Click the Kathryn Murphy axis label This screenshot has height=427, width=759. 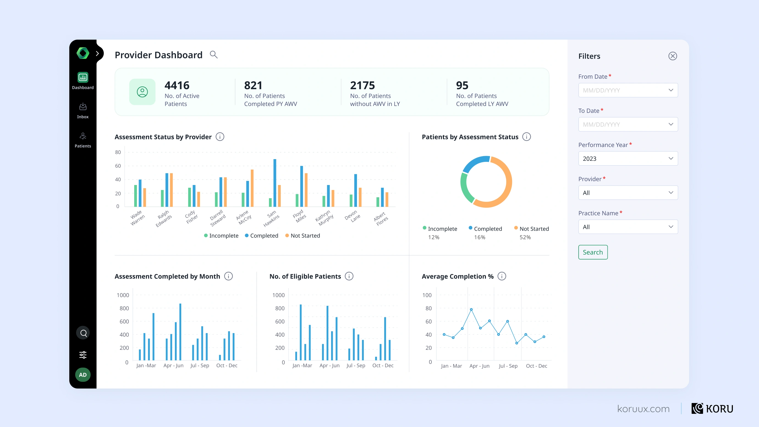click(x=324, y=218)
